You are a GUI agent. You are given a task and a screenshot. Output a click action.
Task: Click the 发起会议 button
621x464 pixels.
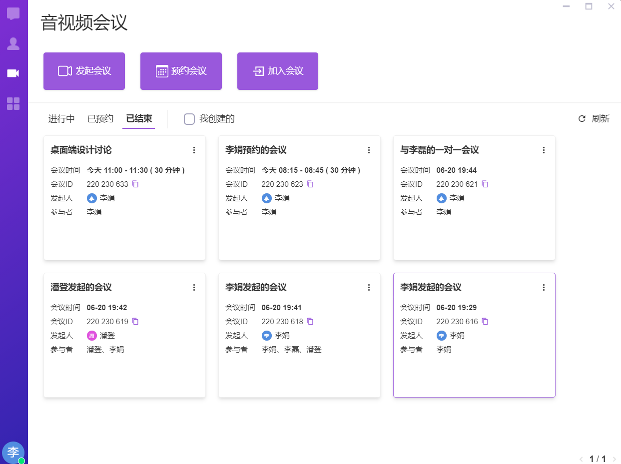pos(84,71)
